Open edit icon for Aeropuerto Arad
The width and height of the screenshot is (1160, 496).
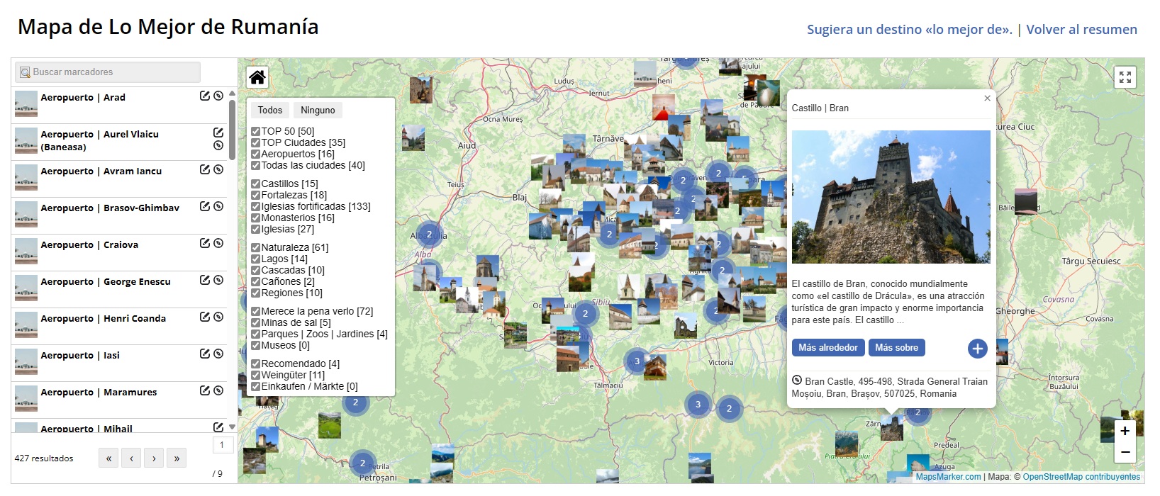[x=205, y=96]
